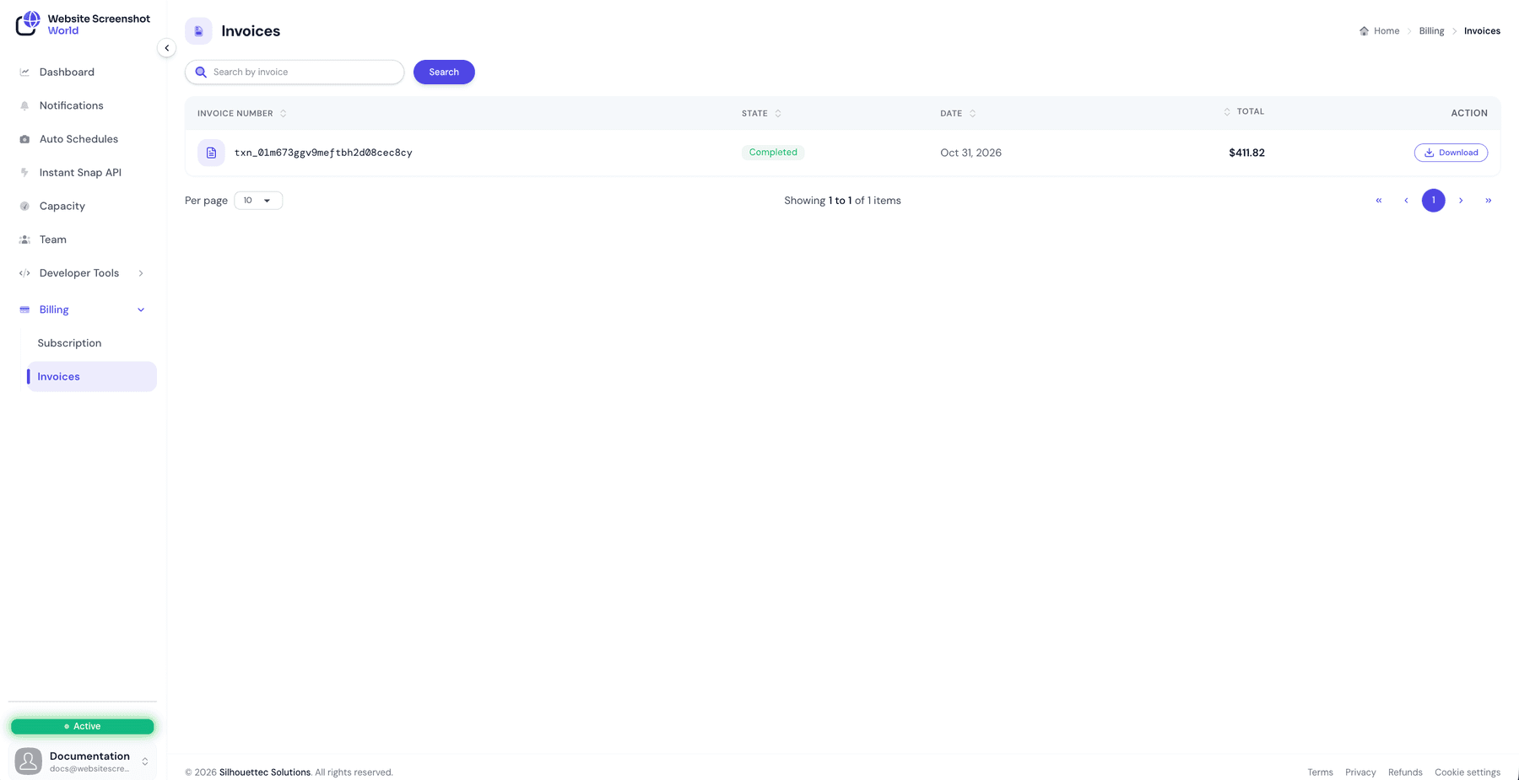
Task: Go to previous page
Action: (x=1406, y=201)
